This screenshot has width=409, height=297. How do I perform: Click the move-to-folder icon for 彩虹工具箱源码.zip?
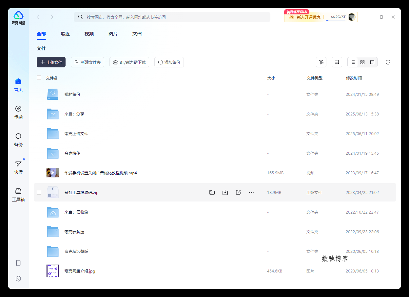pyautogui.click(x=212, y=192)
